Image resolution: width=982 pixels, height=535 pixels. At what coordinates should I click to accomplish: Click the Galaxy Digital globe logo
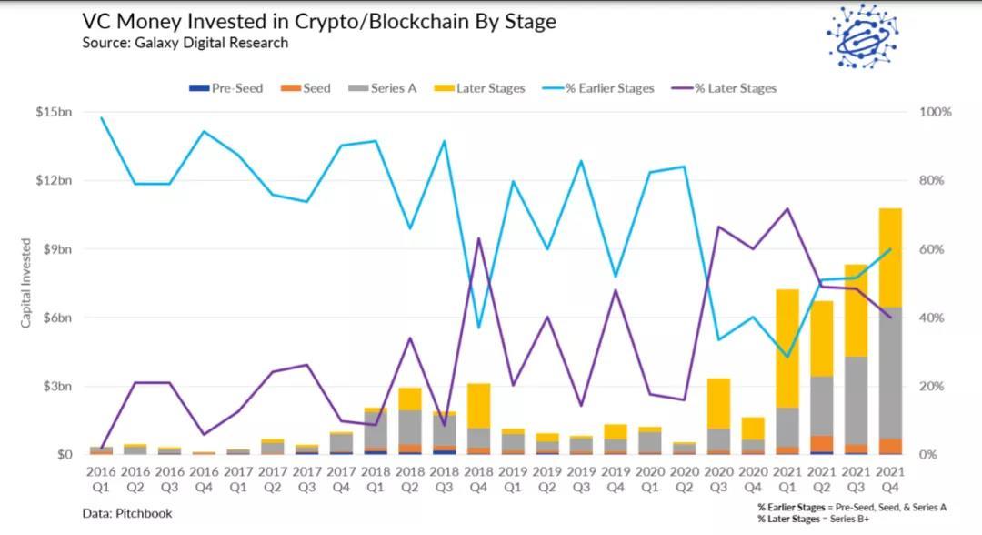tap(862, 35)
